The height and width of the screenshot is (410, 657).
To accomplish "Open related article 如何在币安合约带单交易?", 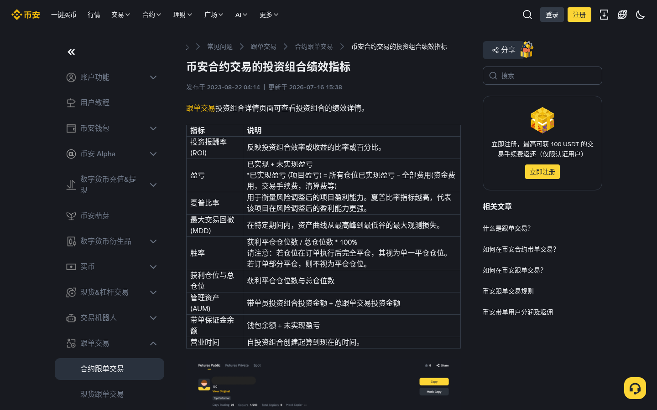I will point(520,249).
